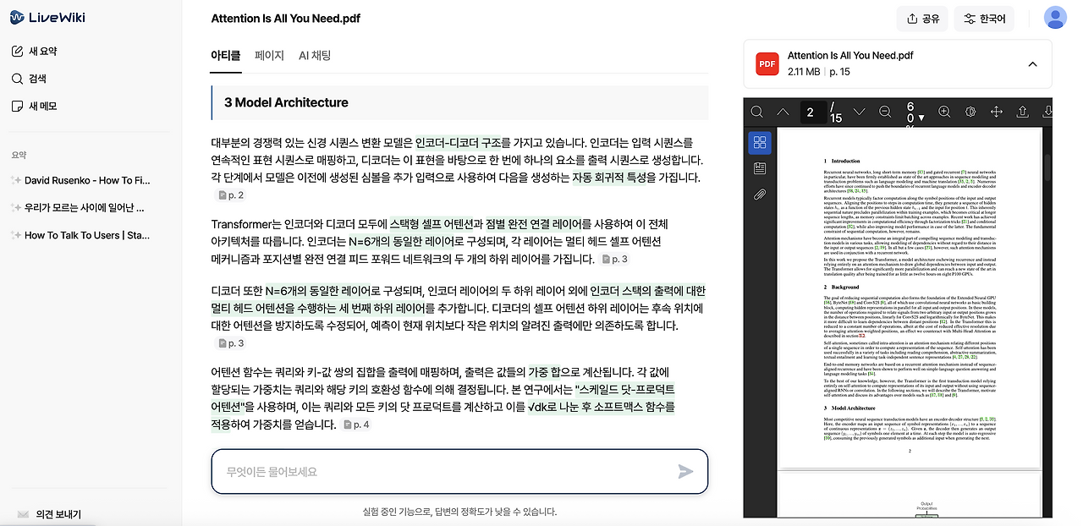Toggle the upload/share tool in PDF toolbar
Image resolution: width=1083 pixels, height=526 pixels.
tap(1022, 111)
